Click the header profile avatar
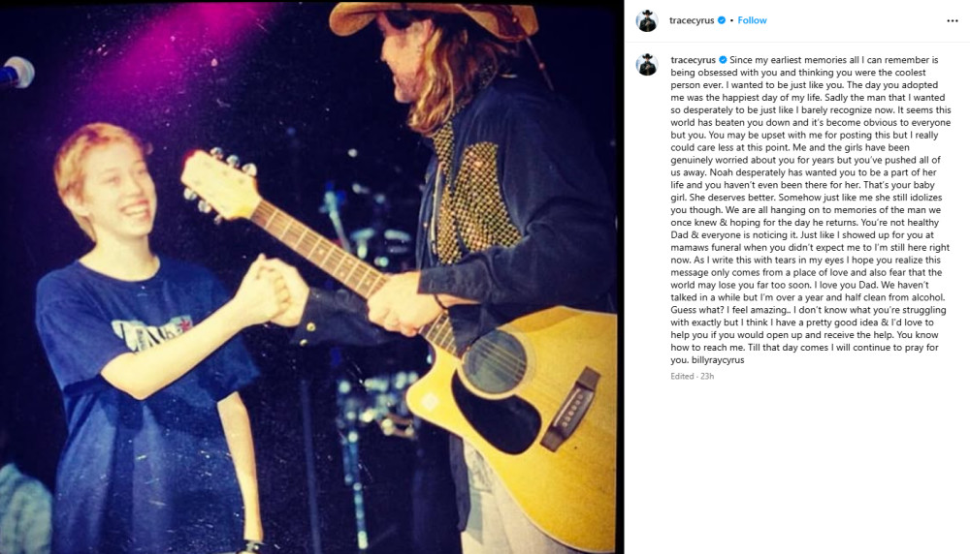This screenshot has height=554, width=970. point(647,20)
